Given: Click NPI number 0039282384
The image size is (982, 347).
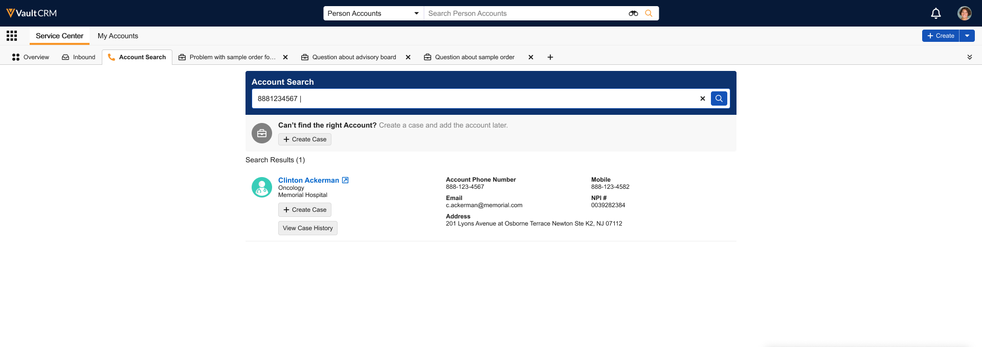Looking at the screenshot, I should (608, 205).
